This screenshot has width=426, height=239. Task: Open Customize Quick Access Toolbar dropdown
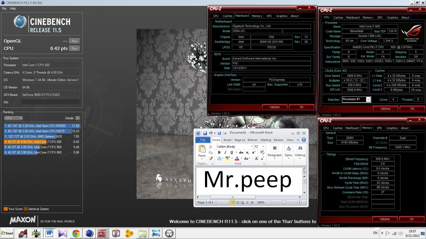point(225,133)
